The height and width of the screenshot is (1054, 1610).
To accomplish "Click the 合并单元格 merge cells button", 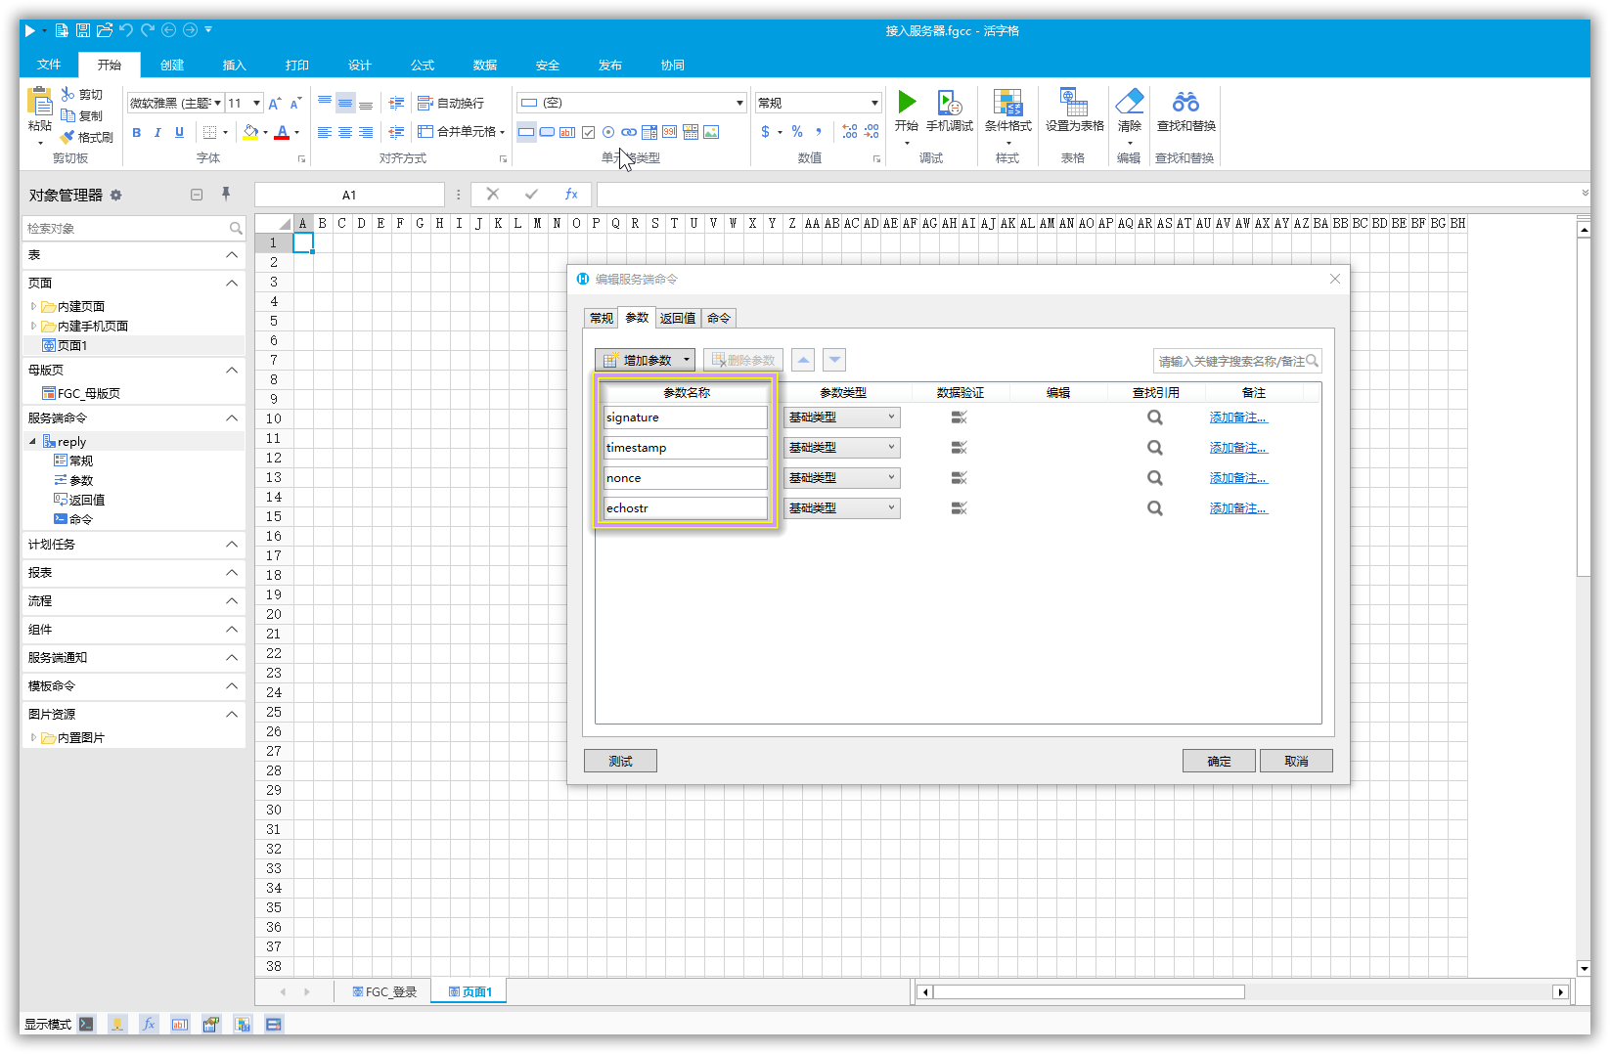I will click(x=461, y=132).
